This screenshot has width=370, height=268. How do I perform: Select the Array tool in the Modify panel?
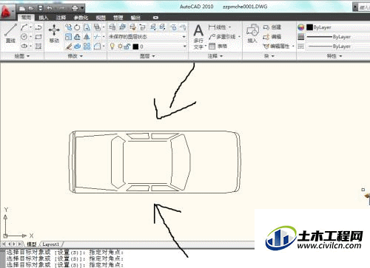(x=87, y=46)
